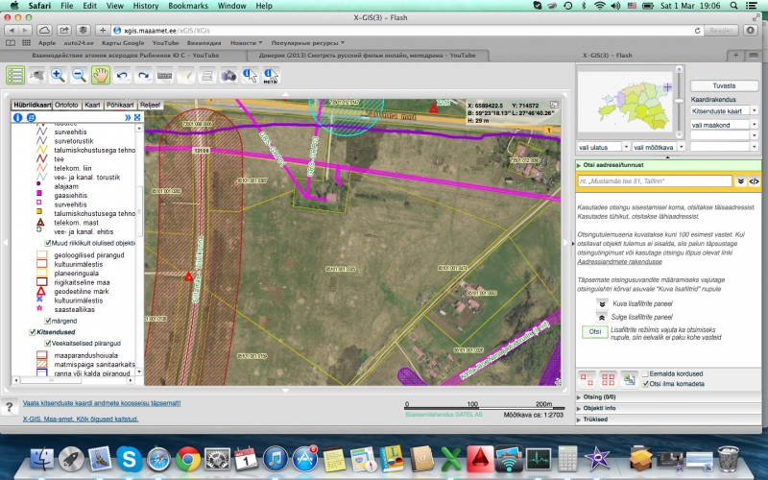Click the Tuvasta button
This screenshot has width=768, height=480.
pyautogui.click(x=724, y=85)
